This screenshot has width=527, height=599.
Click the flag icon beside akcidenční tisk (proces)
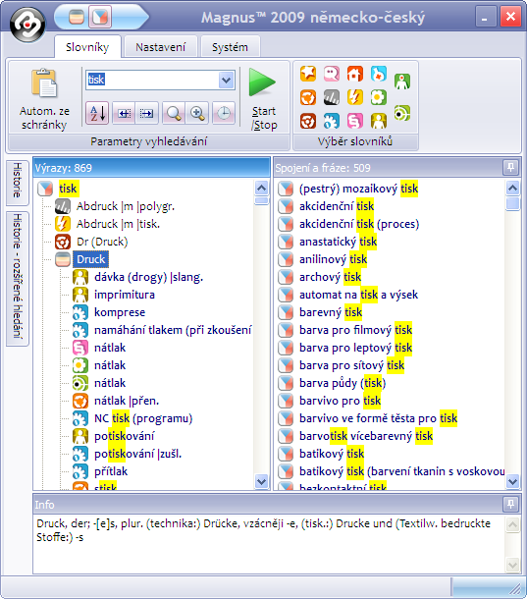[286, 224]
